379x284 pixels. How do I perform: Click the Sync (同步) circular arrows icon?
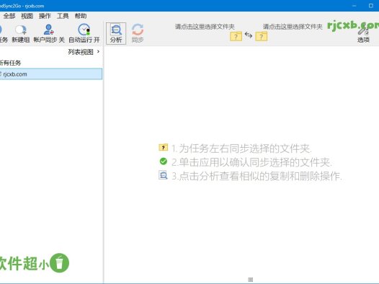click(x=138, y=30)
